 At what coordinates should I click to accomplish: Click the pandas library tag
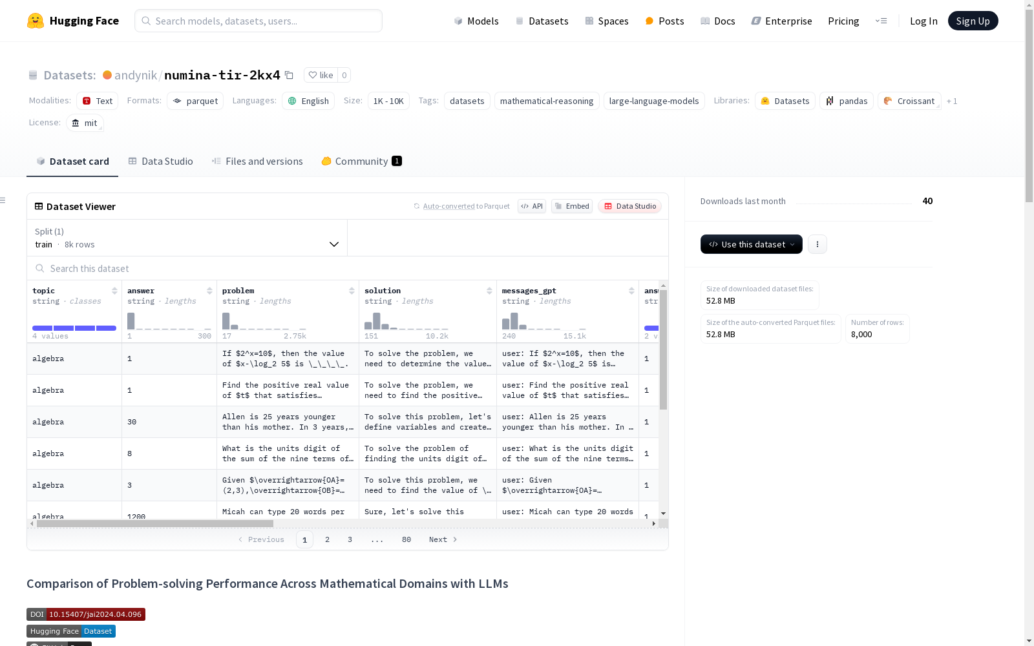[x=847, y=101]
